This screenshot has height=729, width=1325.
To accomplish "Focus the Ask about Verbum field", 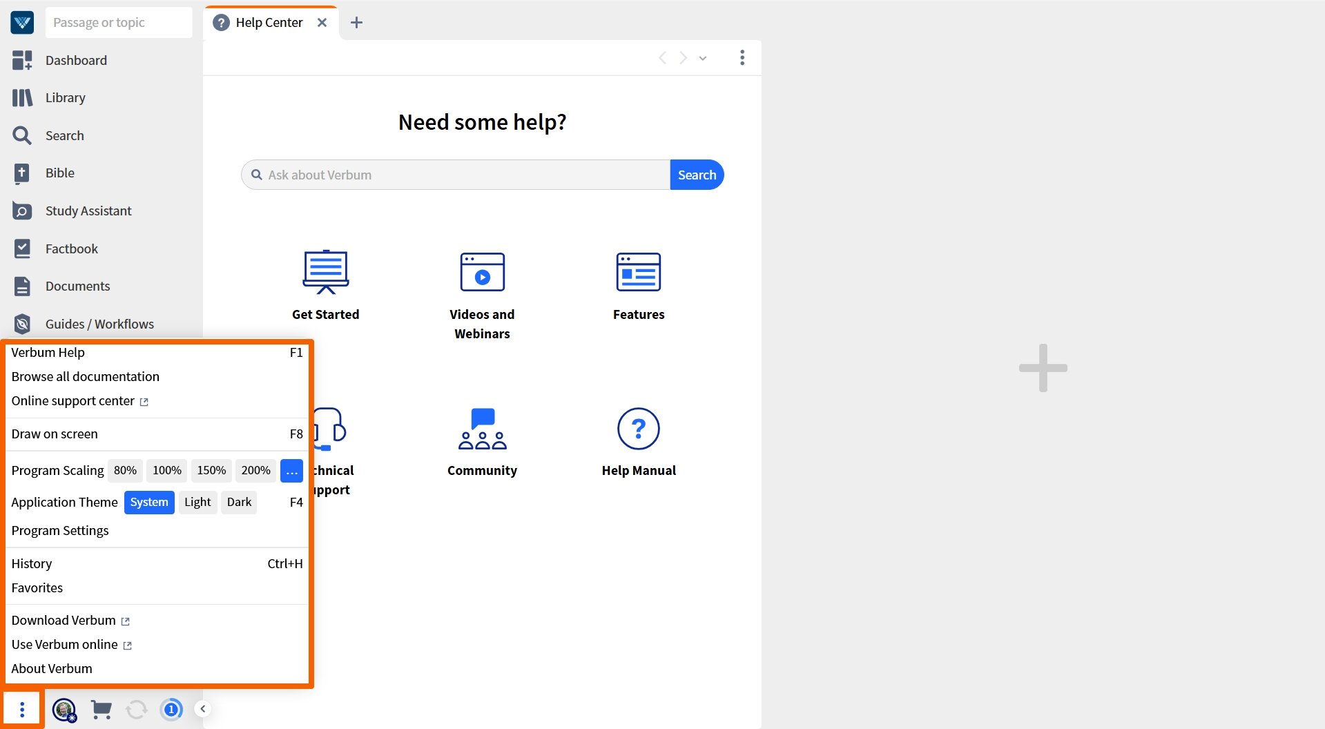I will pyautogui.click(x=456, y=175).
